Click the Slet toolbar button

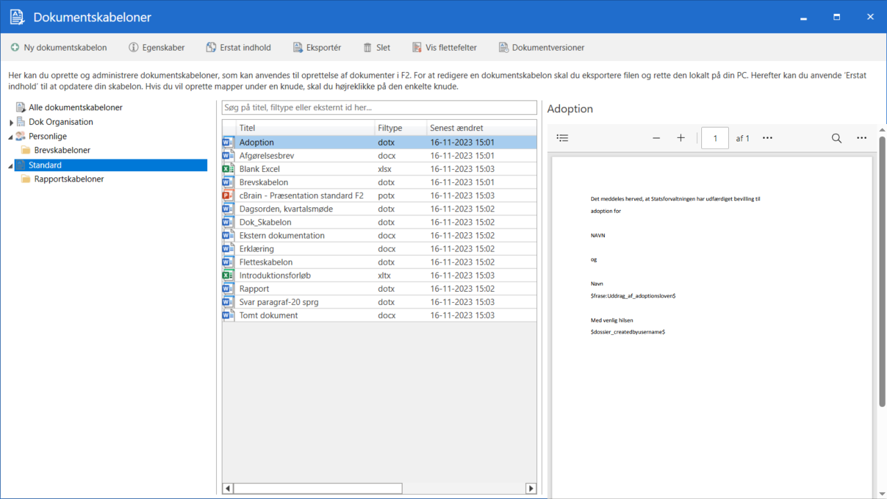click(376, 48)
